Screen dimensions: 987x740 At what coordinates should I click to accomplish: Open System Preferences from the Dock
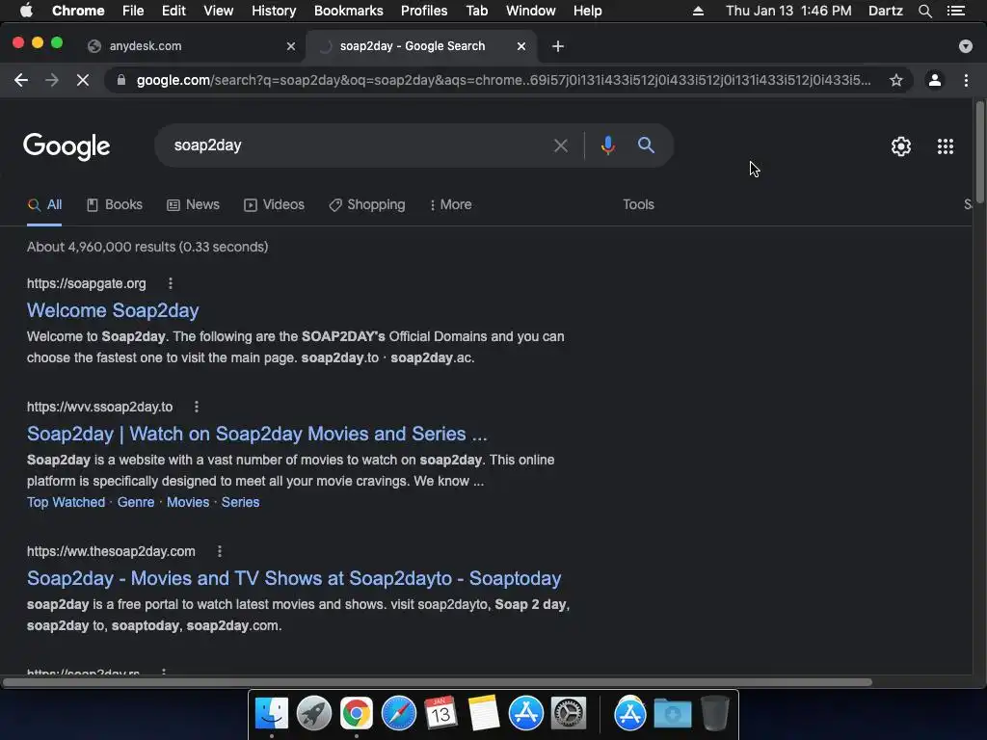pyautogui.click(x=569, y=713)
